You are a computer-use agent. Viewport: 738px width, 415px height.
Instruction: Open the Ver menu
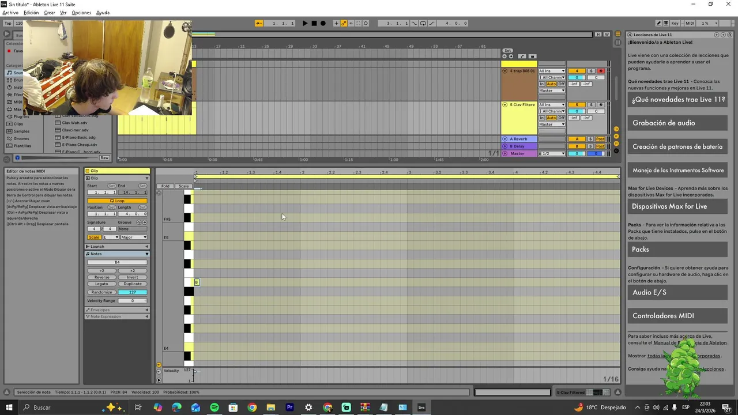[x=63, y=13]
